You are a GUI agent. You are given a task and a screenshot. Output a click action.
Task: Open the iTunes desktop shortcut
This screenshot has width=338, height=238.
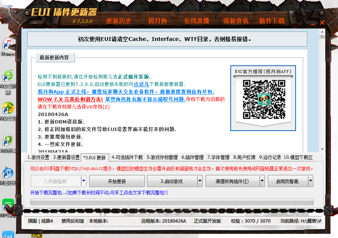point(8,47)
